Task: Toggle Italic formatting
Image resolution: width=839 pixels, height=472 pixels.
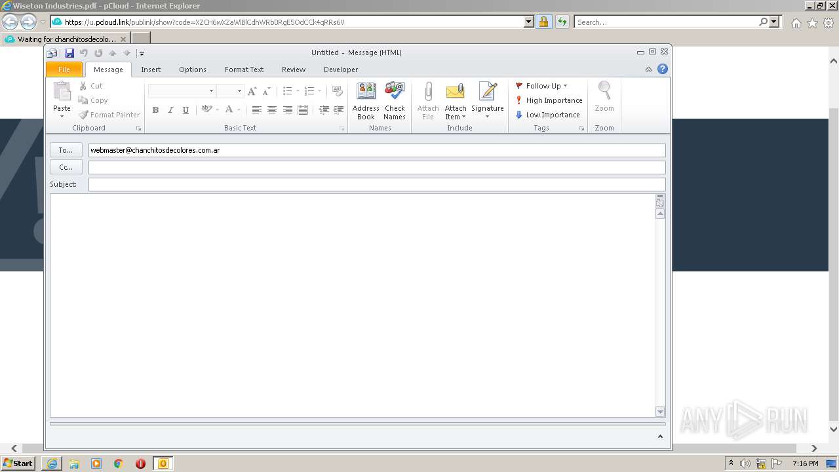Action: click(x=170, y=110)
